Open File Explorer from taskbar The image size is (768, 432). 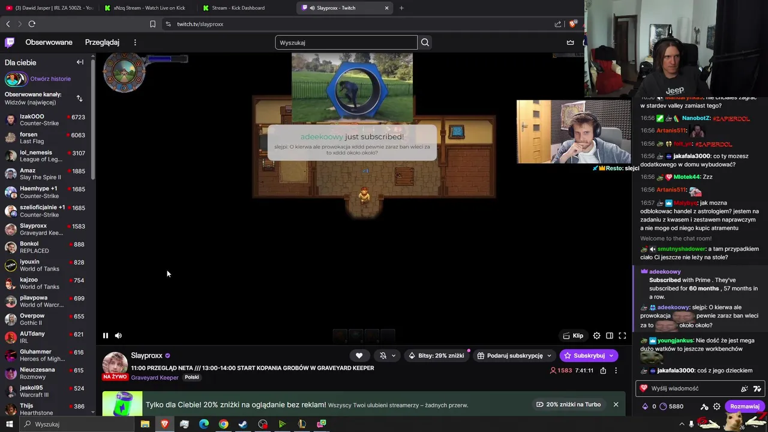(x=145, y=424)
